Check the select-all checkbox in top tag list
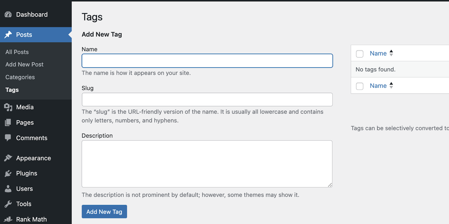The height and width of the screenshot is (224, 449). [359, 54]
